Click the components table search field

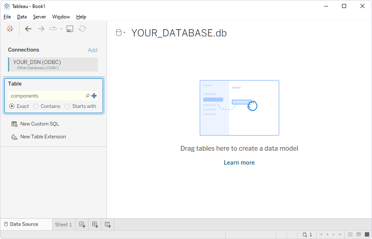(44, 96)
